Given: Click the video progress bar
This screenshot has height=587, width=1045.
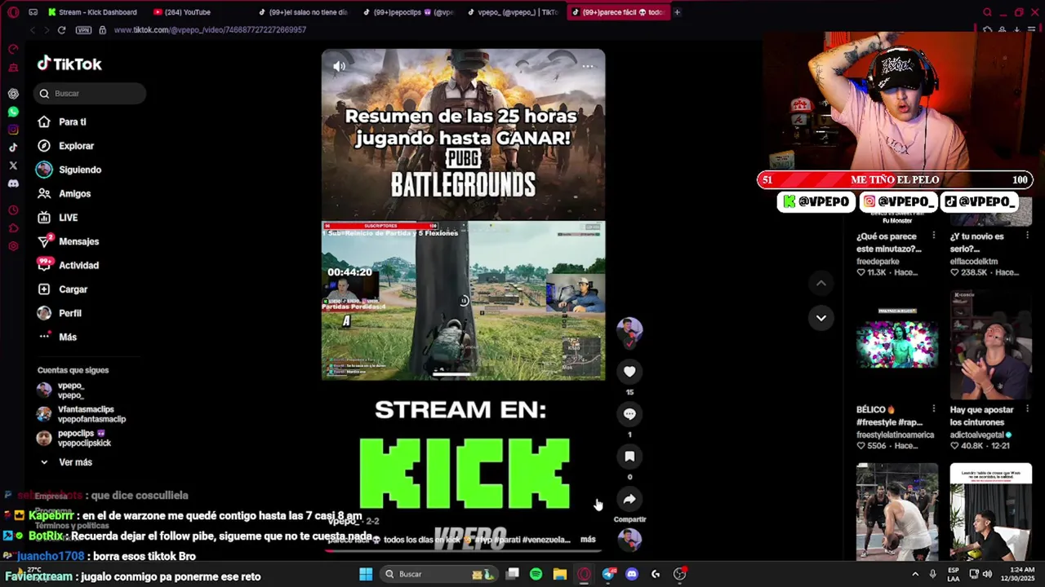Looking at the screenshot, I should [x=463, y=550].
